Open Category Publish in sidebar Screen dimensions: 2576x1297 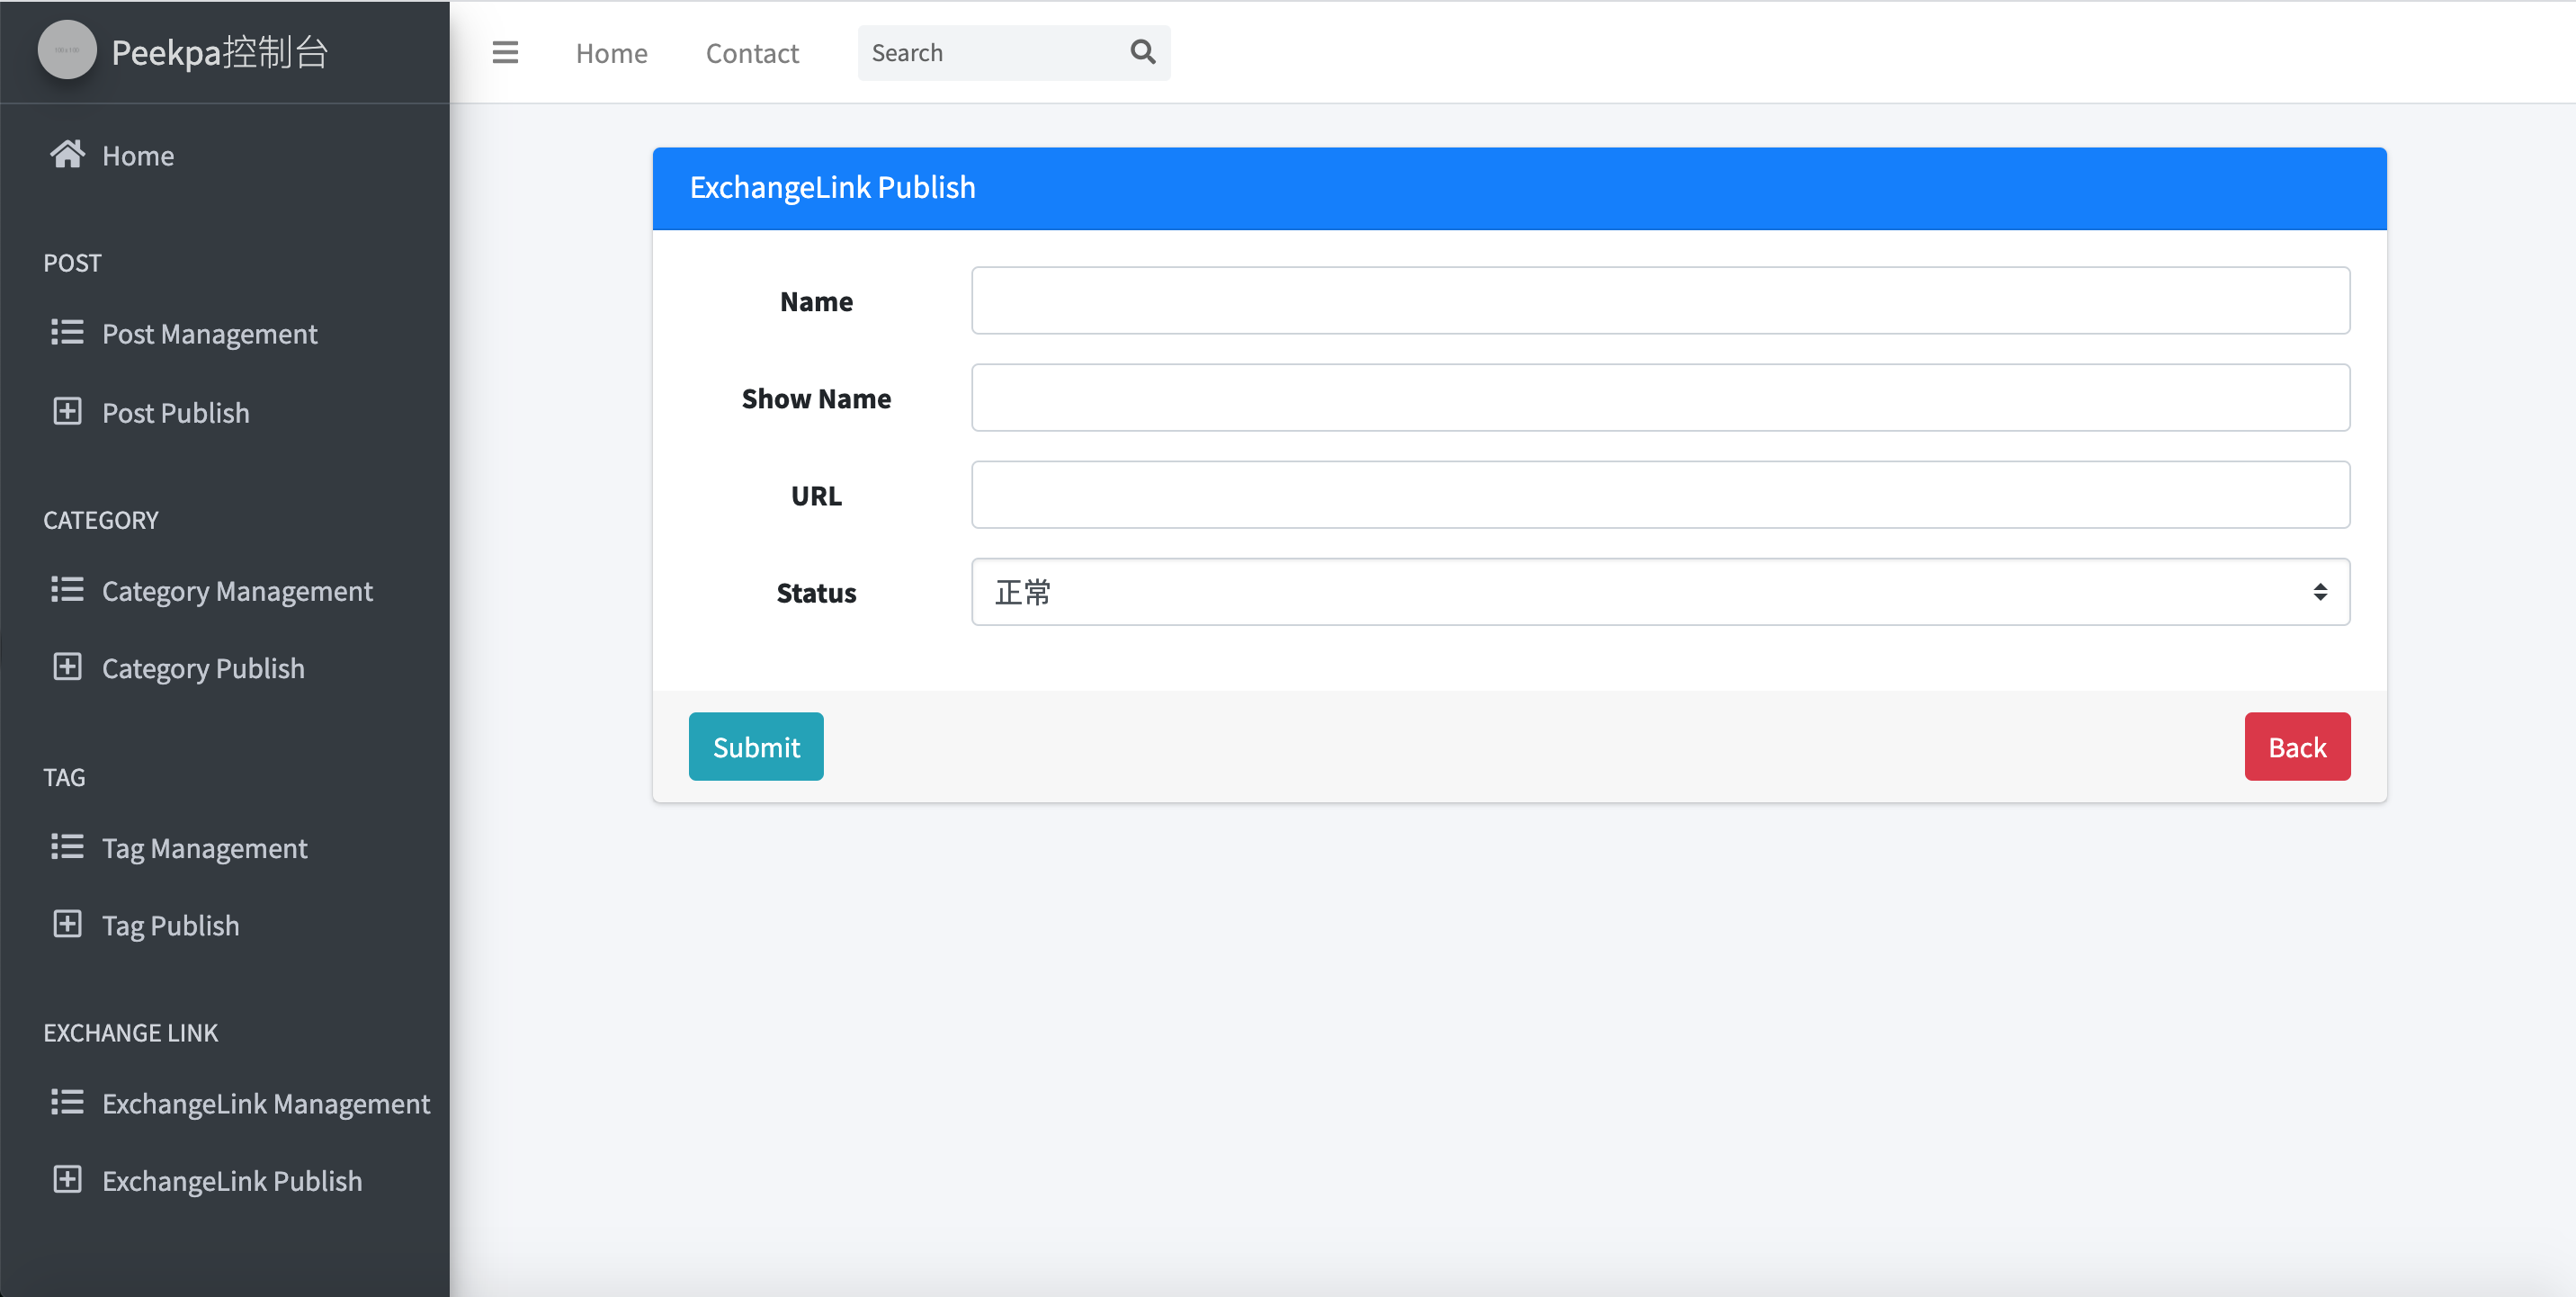click(x=203, y=668)
